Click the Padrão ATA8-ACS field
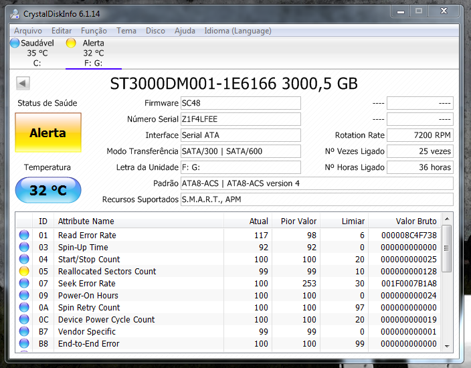This screenshot has width=471, height=368. [x=317, y=183]
